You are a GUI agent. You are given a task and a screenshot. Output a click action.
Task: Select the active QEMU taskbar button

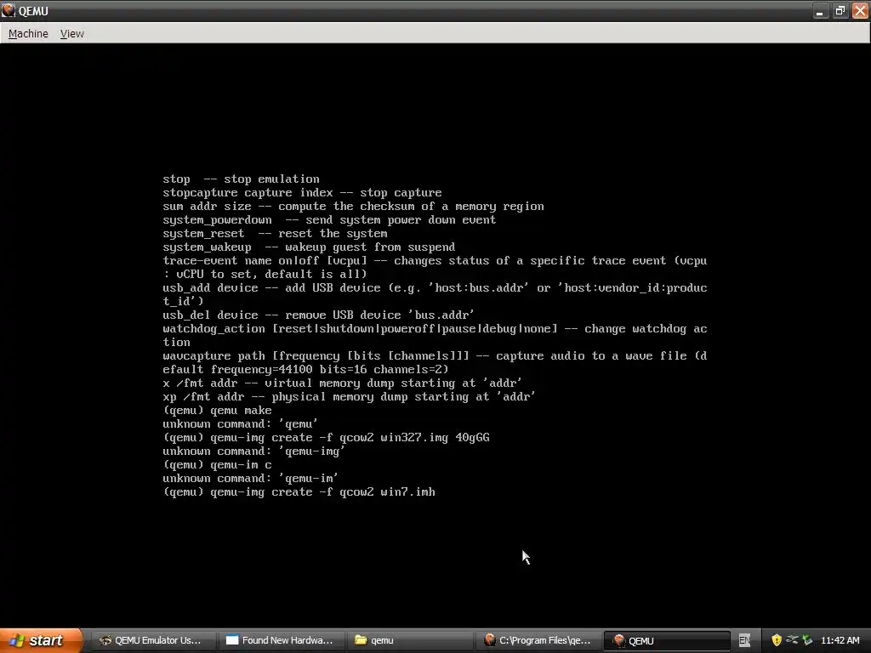click(667, 640)
